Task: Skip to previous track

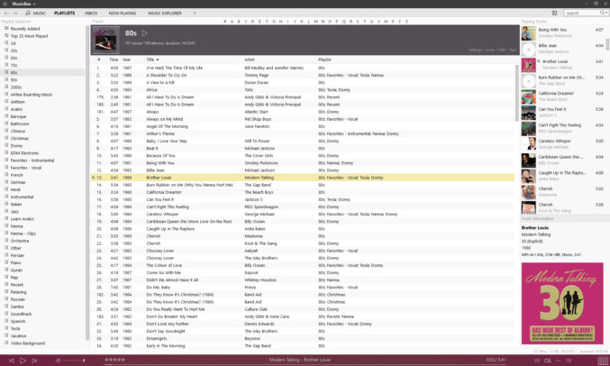Action: click(12, 361)
